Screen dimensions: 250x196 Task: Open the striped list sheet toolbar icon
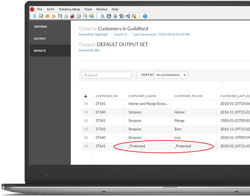(x=60, y=16)
